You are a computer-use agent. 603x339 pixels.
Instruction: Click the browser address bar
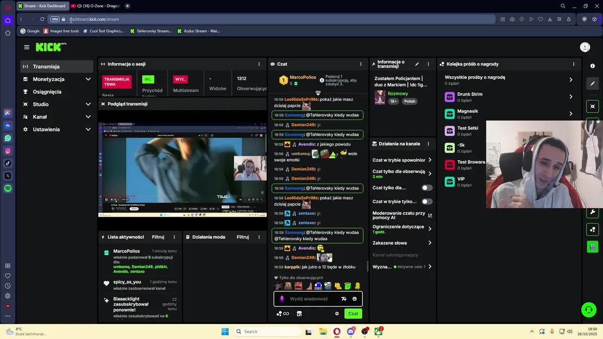[x=273, y=19]
